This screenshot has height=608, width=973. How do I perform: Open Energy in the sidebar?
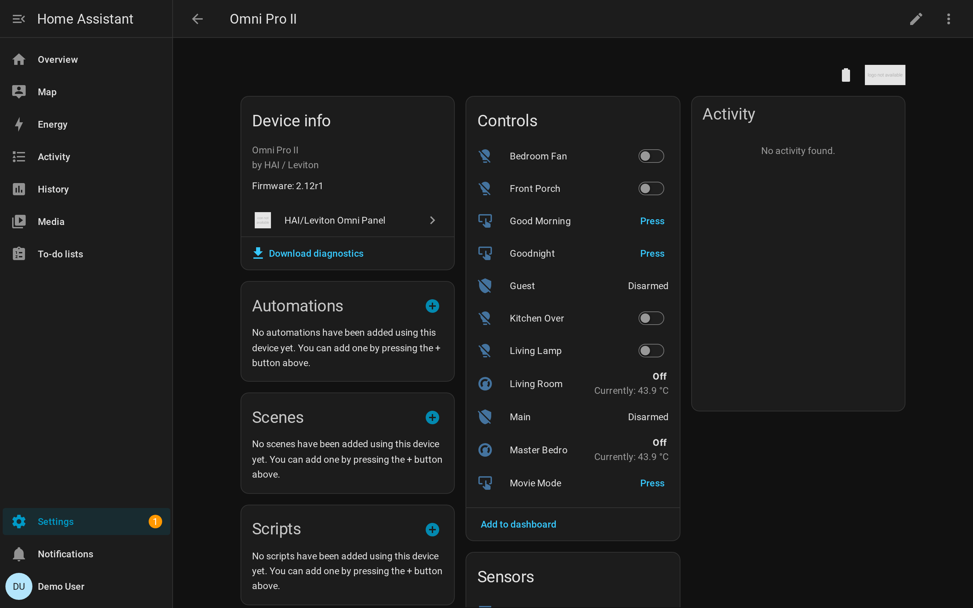click(86, 124)
